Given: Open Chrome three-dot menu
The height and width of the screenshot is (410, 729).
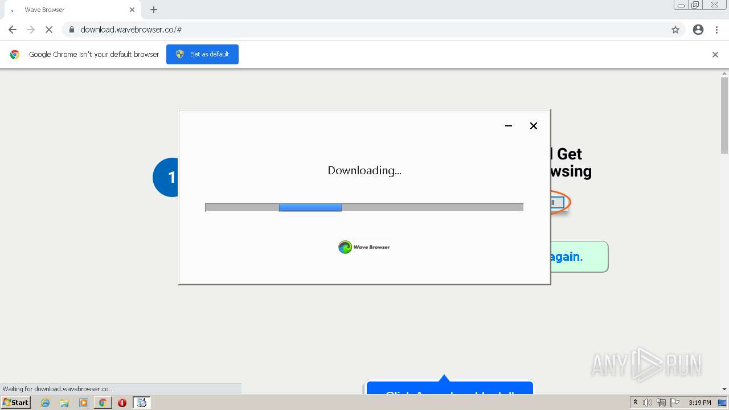Looking at the screenshot, I should 716,30.
